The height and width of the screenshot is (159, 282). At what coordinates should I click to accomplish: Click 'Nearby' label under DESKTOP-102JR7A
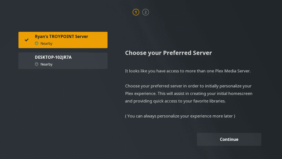point(46,64)
